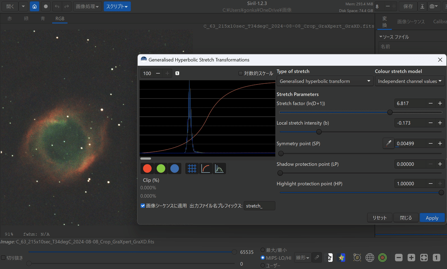Toggle the transfer curve display icon
Viewport: 447px width, 269px height.
point(206,169)
